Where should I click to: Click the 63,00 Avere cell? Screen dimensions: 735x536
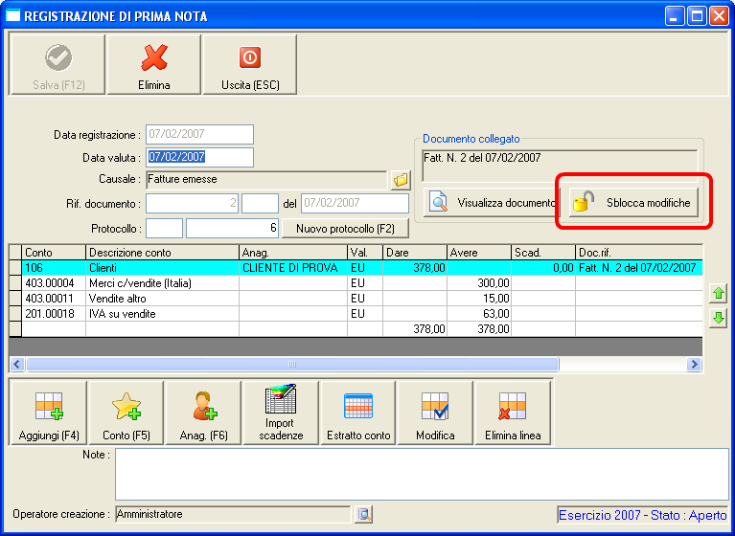(479, 314)
